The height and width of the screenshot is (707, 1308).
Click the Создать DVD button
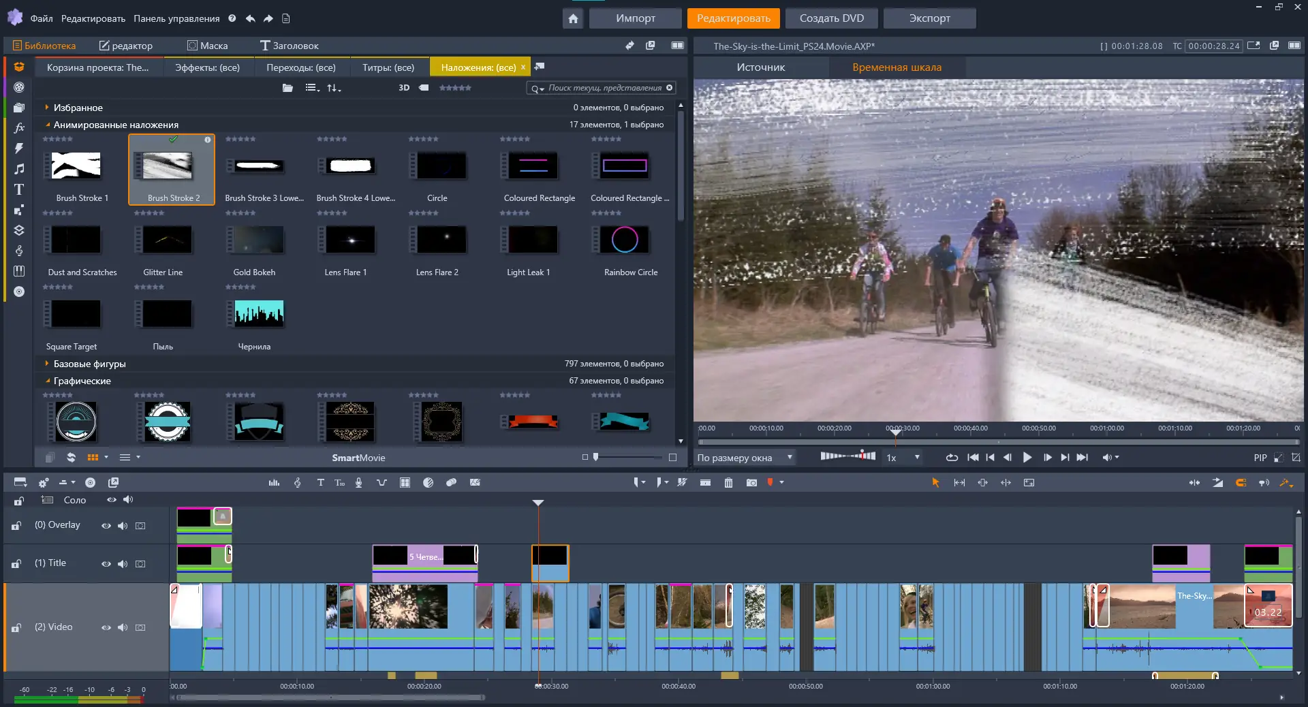point(831,18)
